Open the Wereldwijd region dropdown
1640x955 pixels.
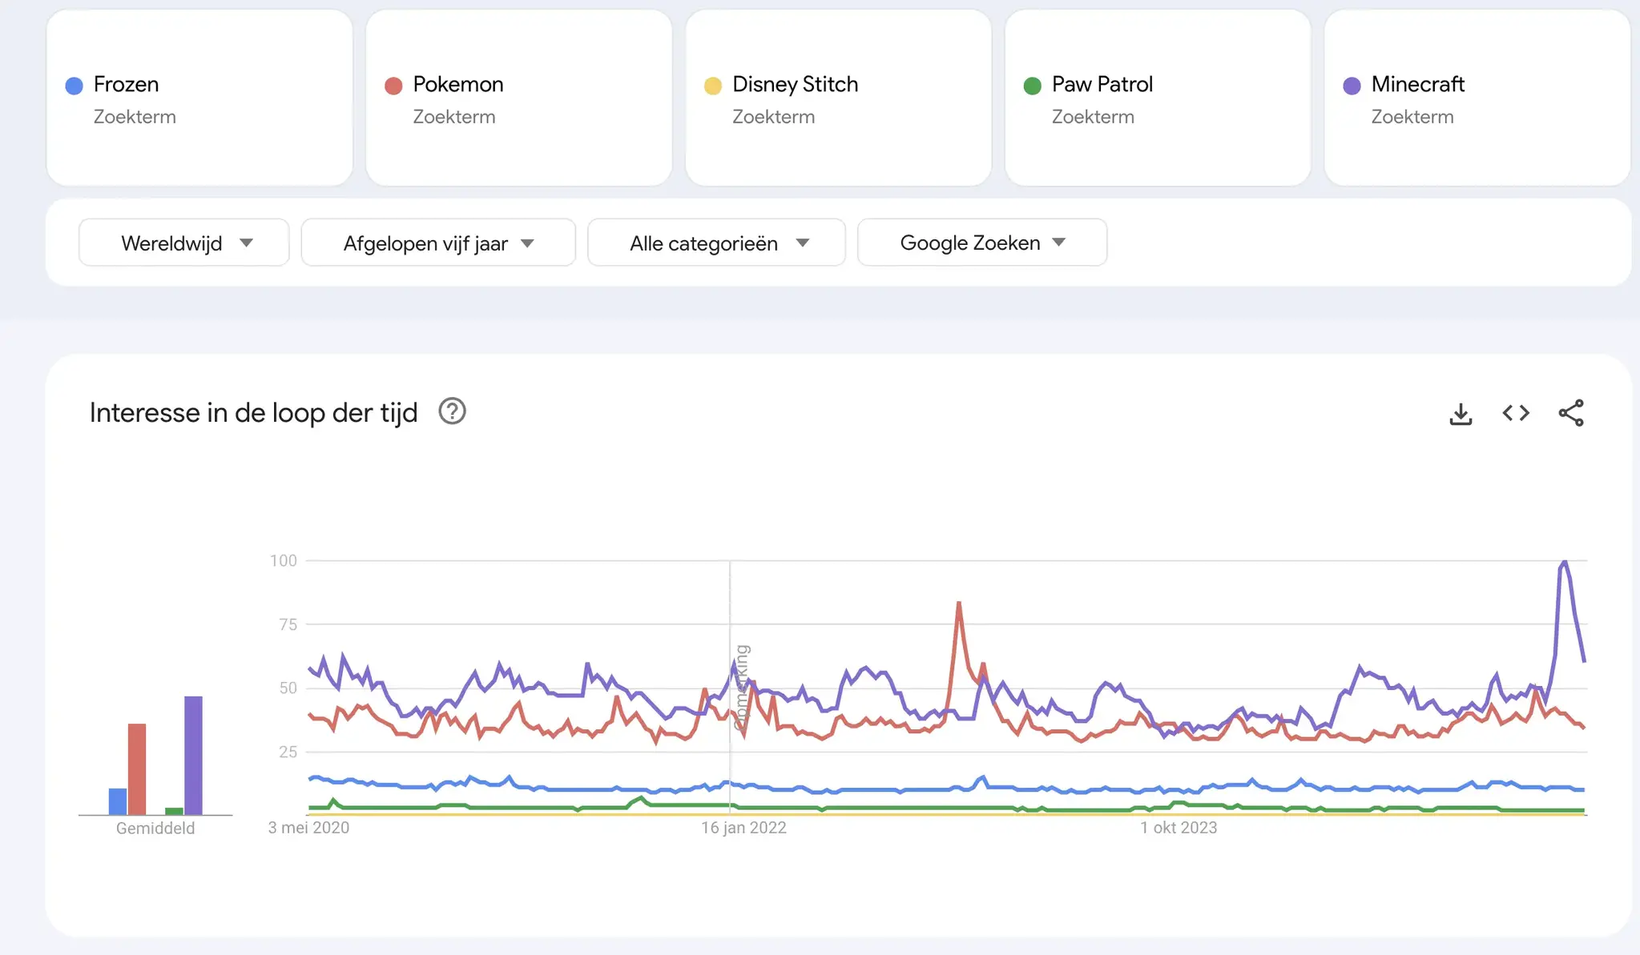pos(183,243)
